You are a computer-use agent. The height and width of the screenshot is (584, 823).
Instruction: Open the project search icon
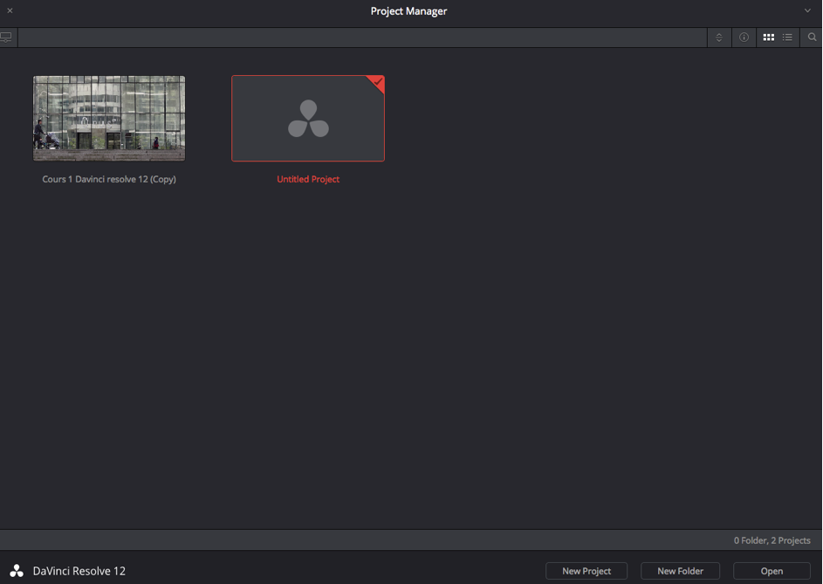click(812, 38)
